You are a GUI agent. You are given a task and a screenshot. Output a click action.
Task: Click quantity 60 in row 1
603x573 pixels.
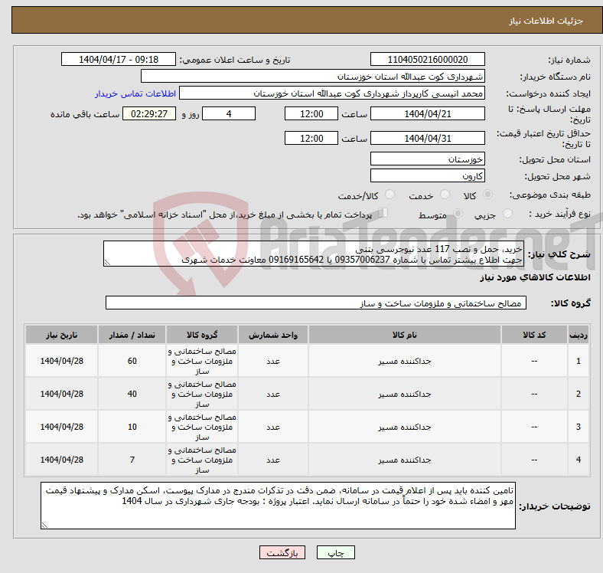coord(132,361)
